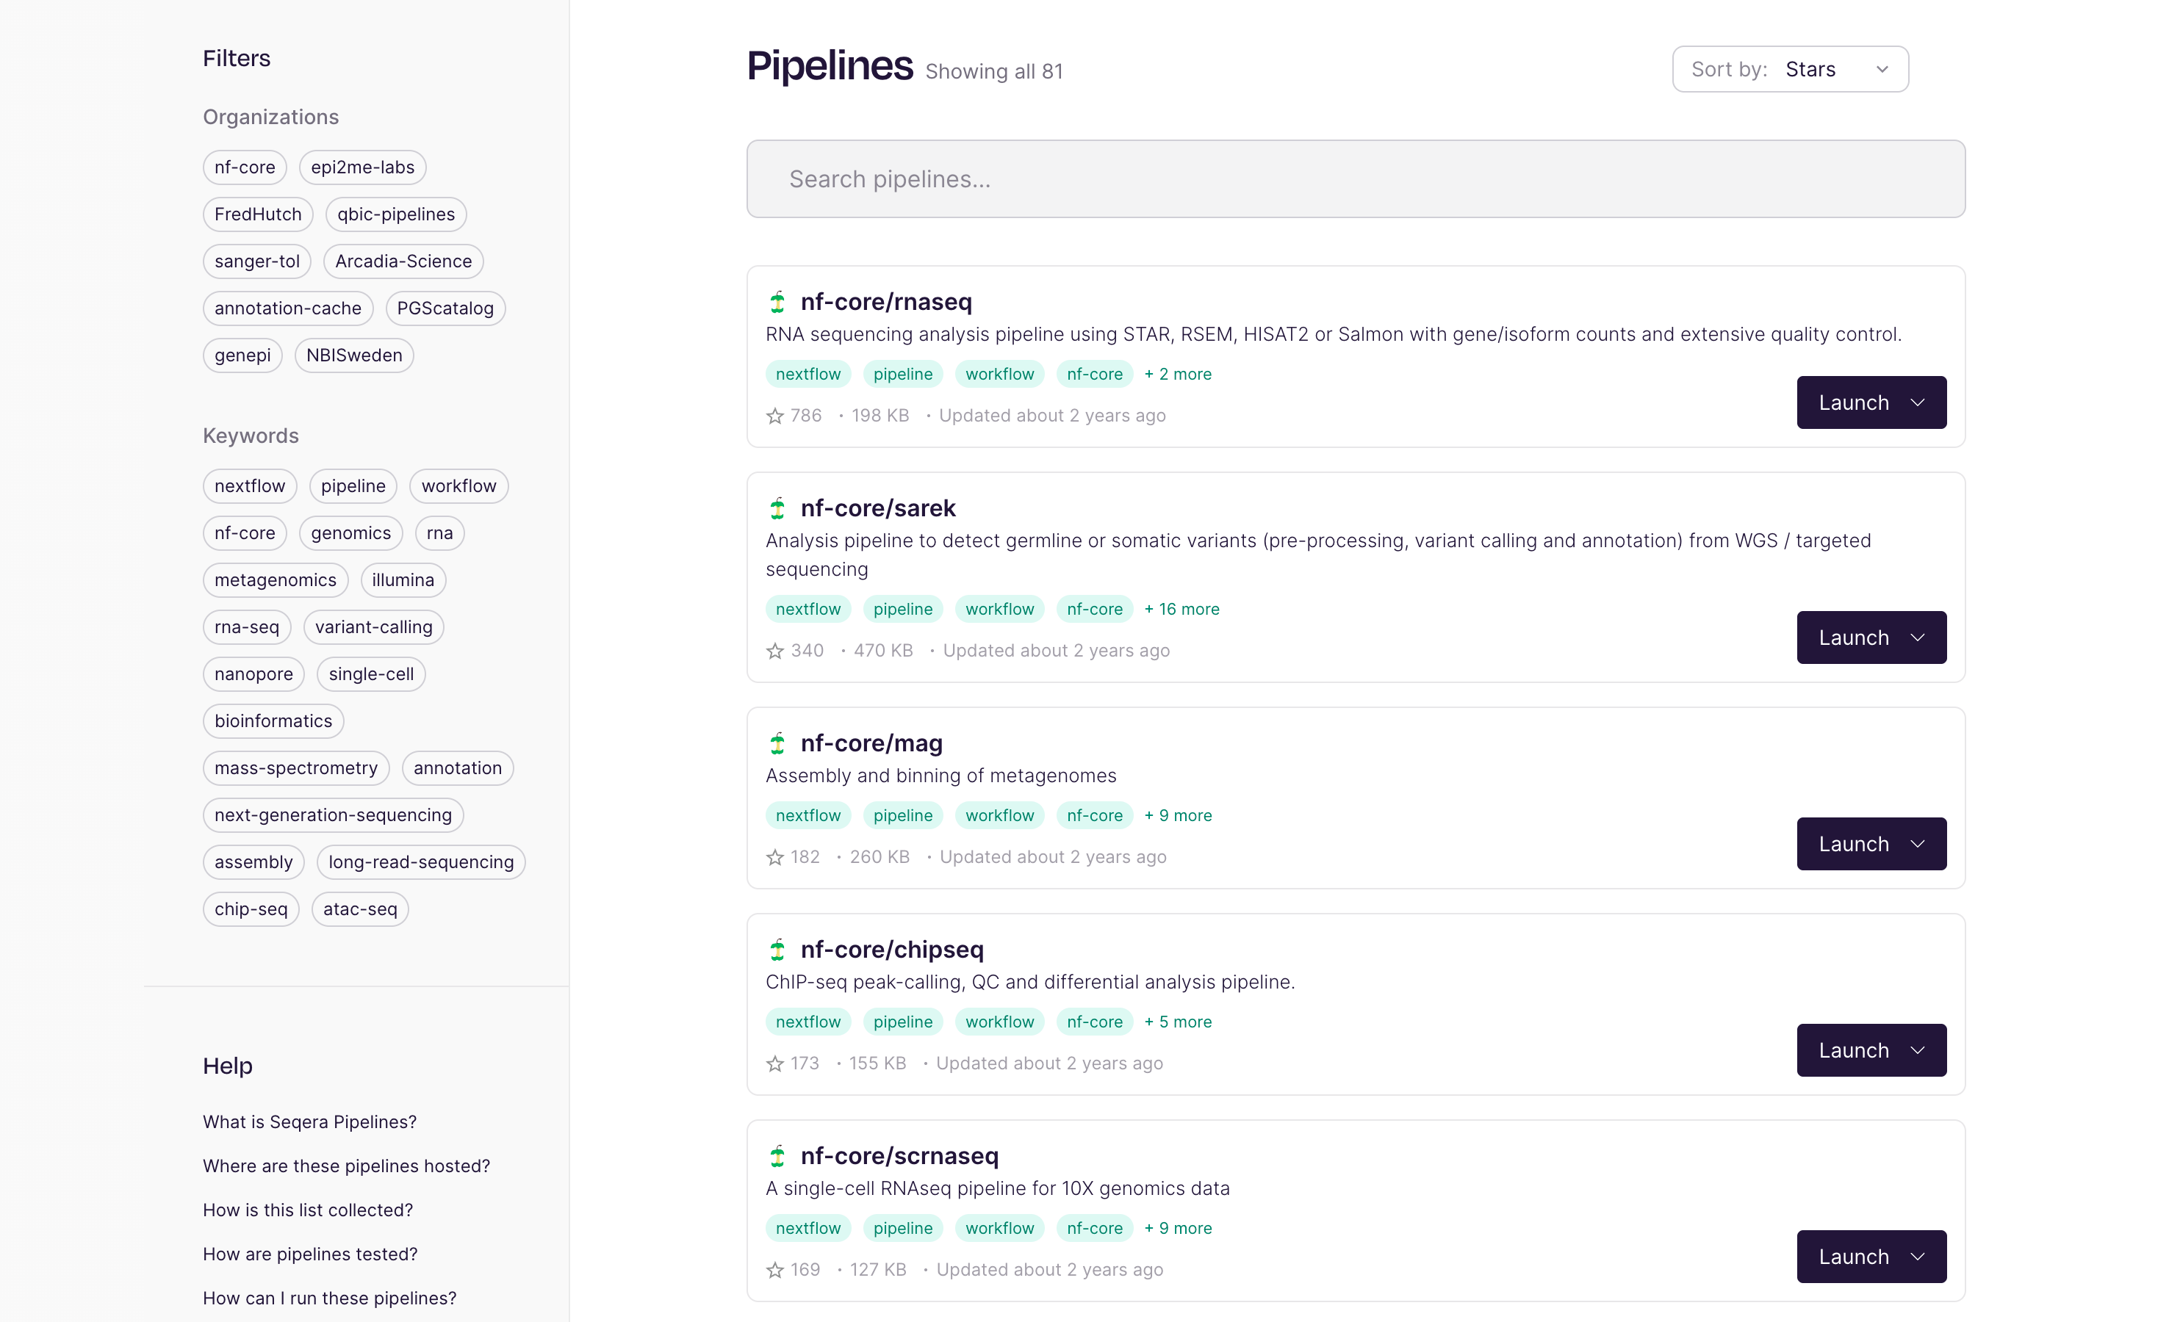The height and width of the screenshot is (1322, 2169).
Task: Toggle the epi2me-labs organization filter
Action: coord(363,167)
